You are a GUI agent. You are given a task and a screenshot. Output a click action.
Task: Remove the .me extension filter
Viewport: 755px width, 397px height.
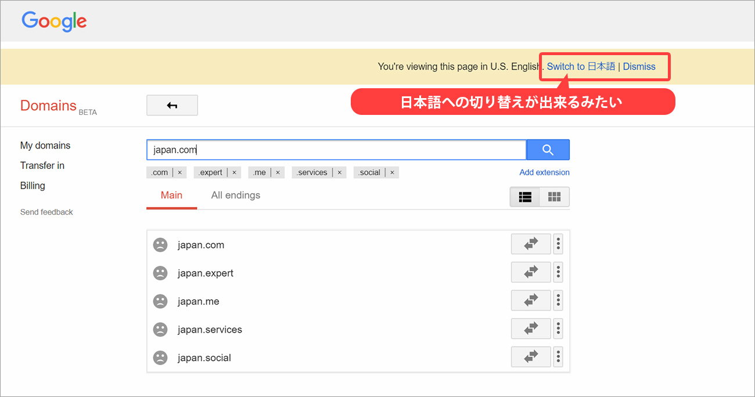278,172
